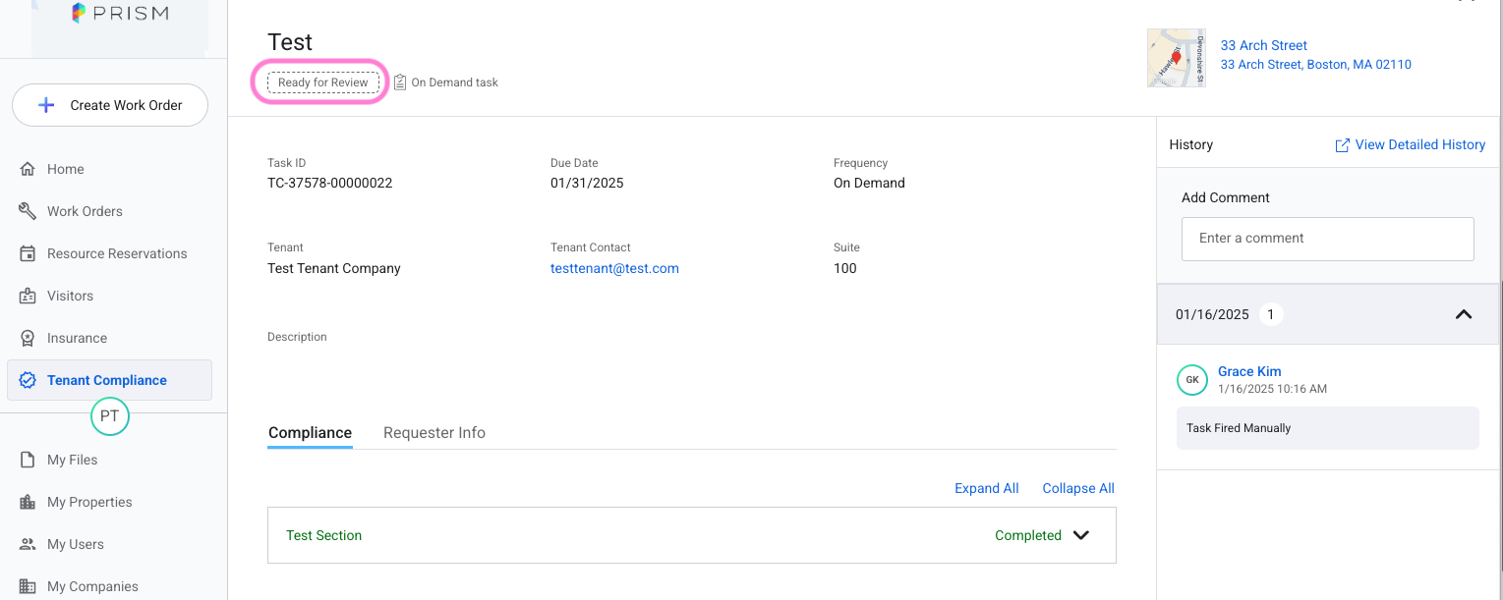The height and width of the screenshot is (600, 1503).
Task: Switch to the Requester Info tab
Action: tap(434, 433)
